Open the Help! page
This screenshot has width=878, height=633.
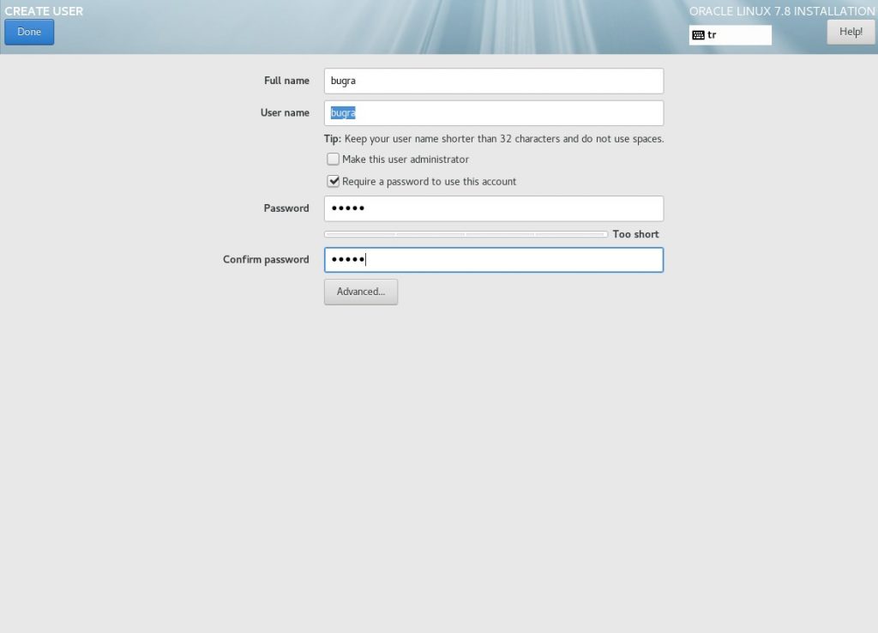click(x=851, y=32)
